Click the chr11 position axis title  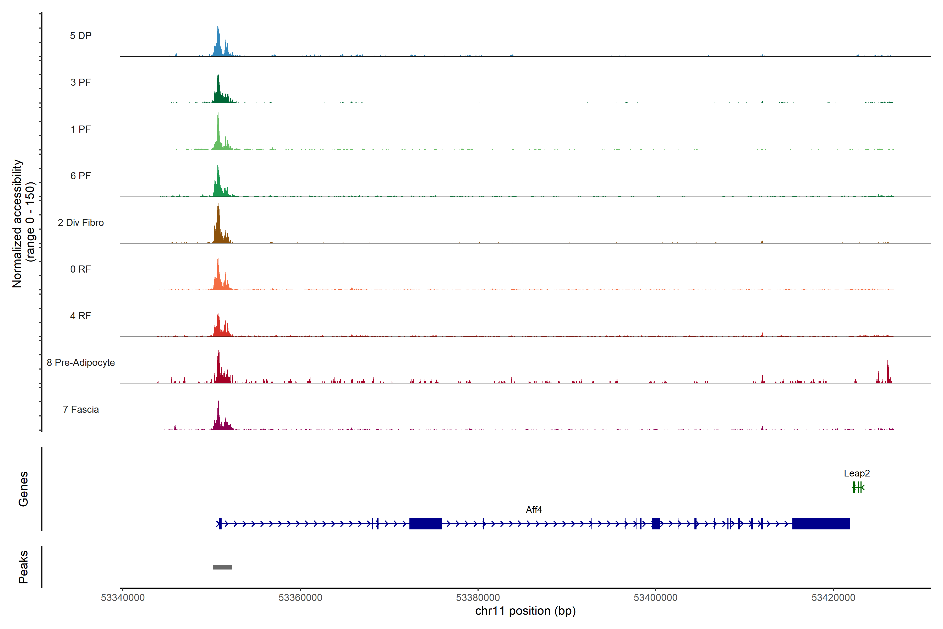pyautogui.click(x=525, y=611)
